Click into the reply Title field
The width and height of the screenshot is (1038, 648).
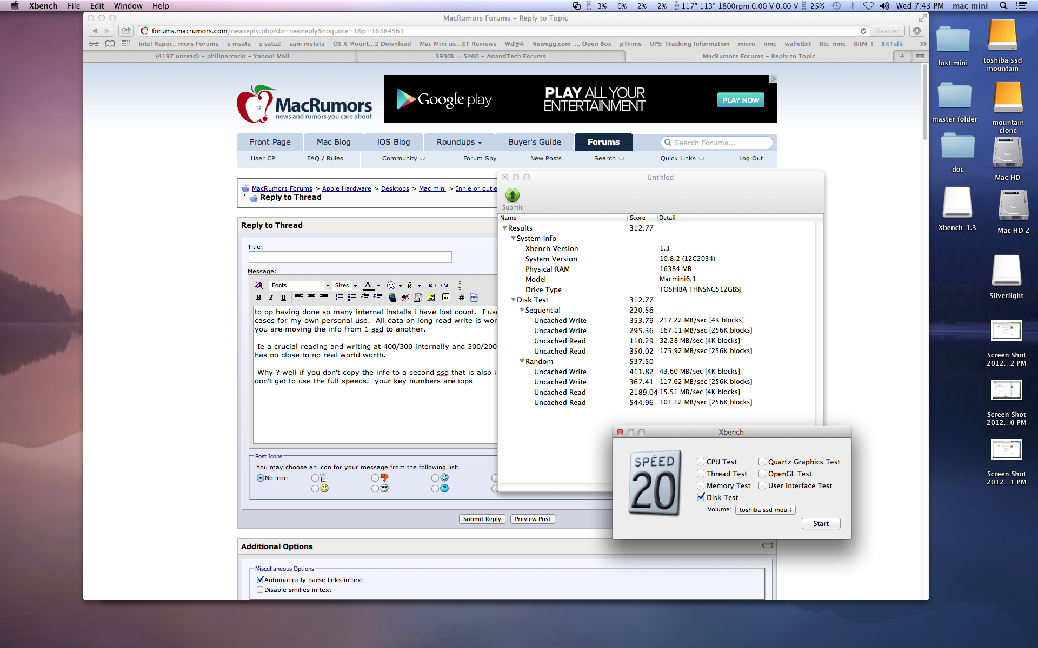(350, 258)
